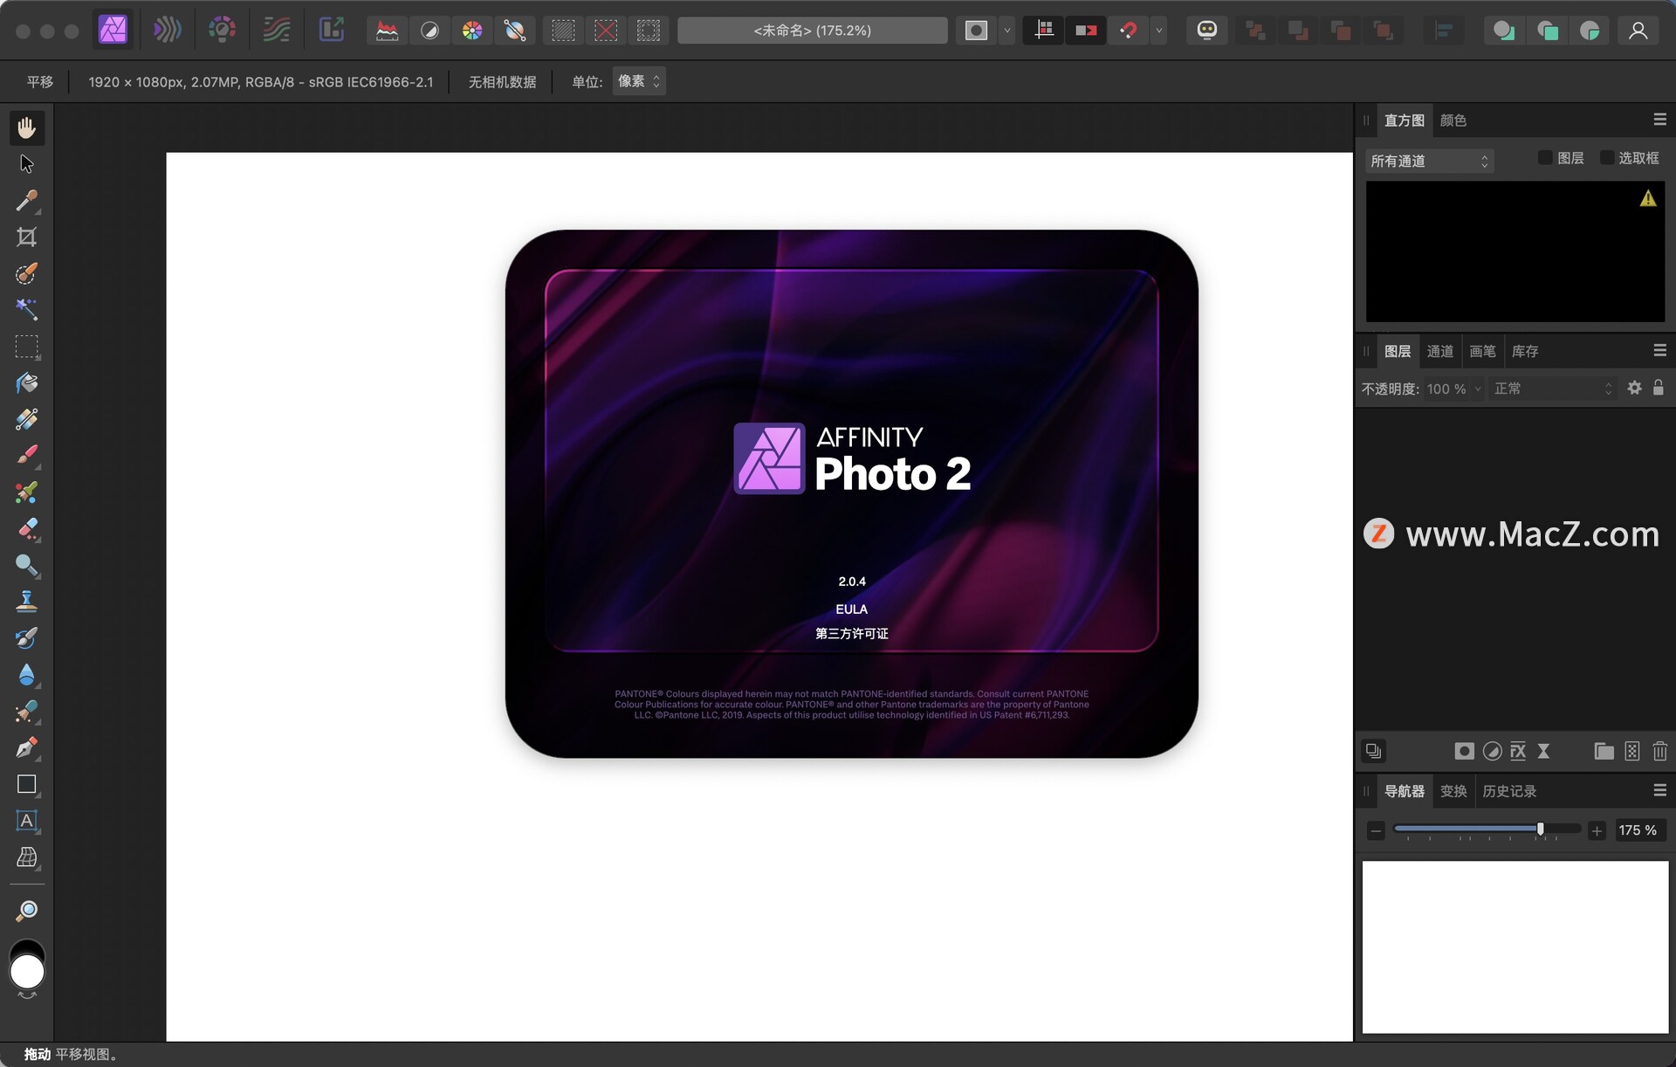
Task: Select the Artistic Text tool
Action: click(x=26, y=821)
